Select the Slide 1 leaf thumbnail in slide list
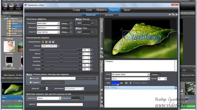 point(12,89)
